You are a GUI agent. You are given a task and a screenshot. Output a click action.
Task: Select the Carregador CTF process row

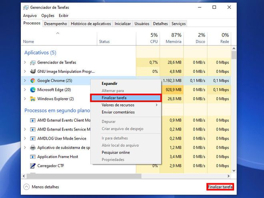(126, 166)
